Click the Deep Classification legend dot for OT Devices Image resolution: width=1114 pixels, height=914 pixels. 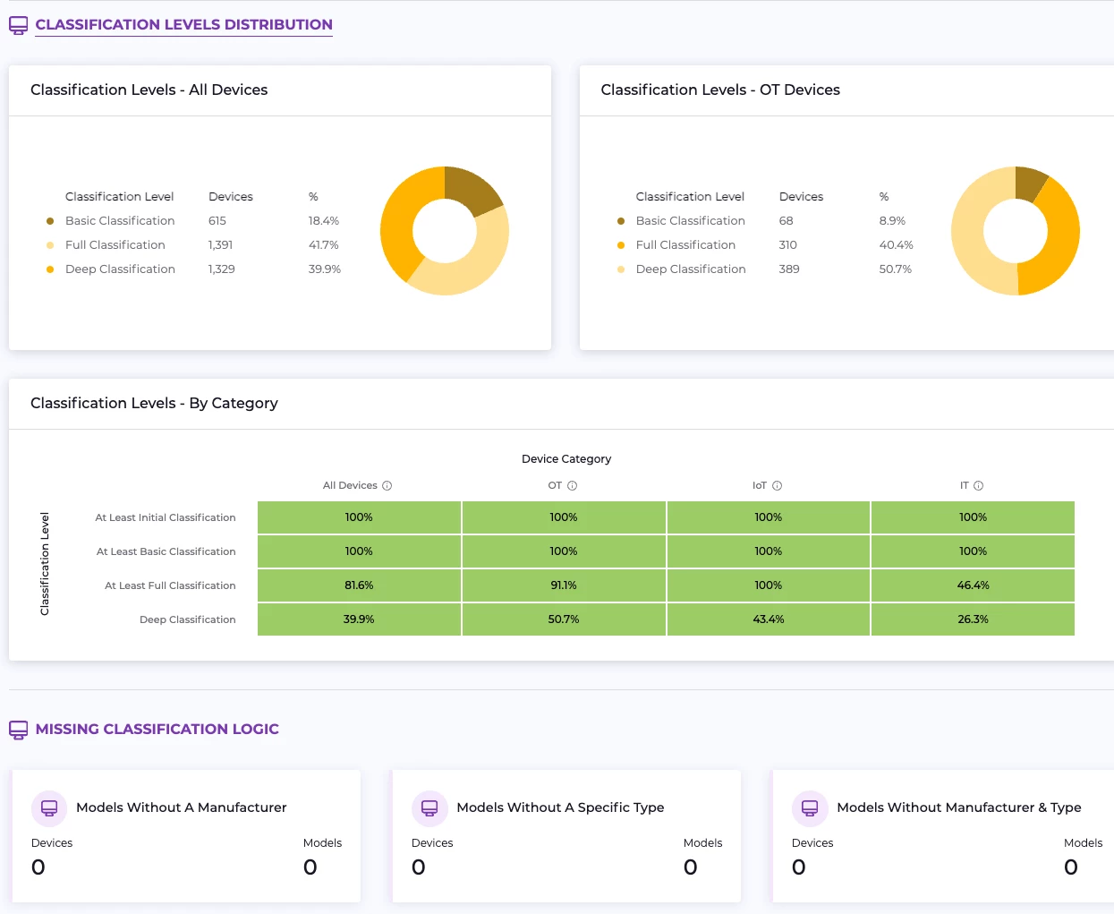[x=621, y=269]
